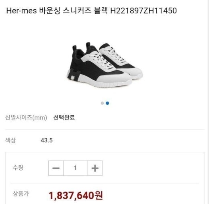Image resolution: width=209 pixels, height=204 pixels.
Task: Click the Her-mes brand name in title
Action: click(21, 10)
